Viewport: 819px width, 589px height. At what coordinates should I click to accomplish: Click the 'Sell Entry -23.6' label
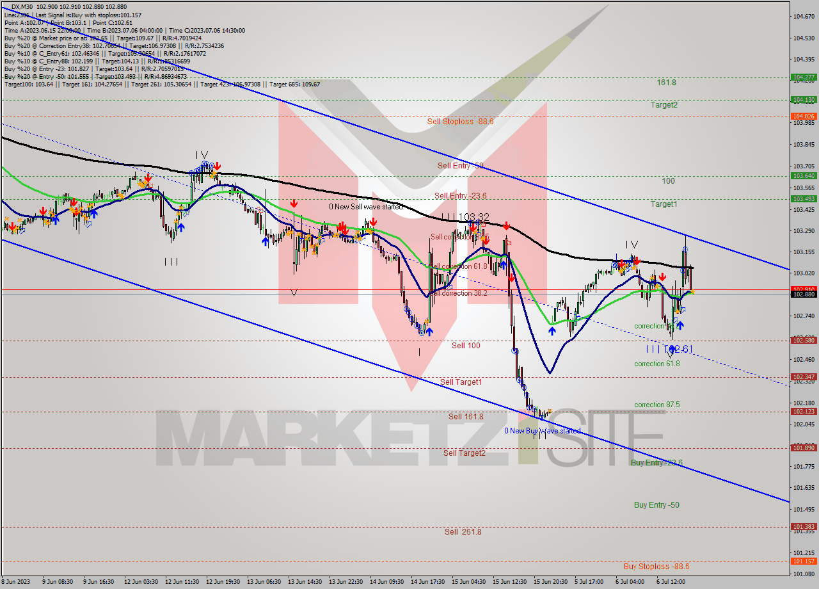tap(461, 196)
